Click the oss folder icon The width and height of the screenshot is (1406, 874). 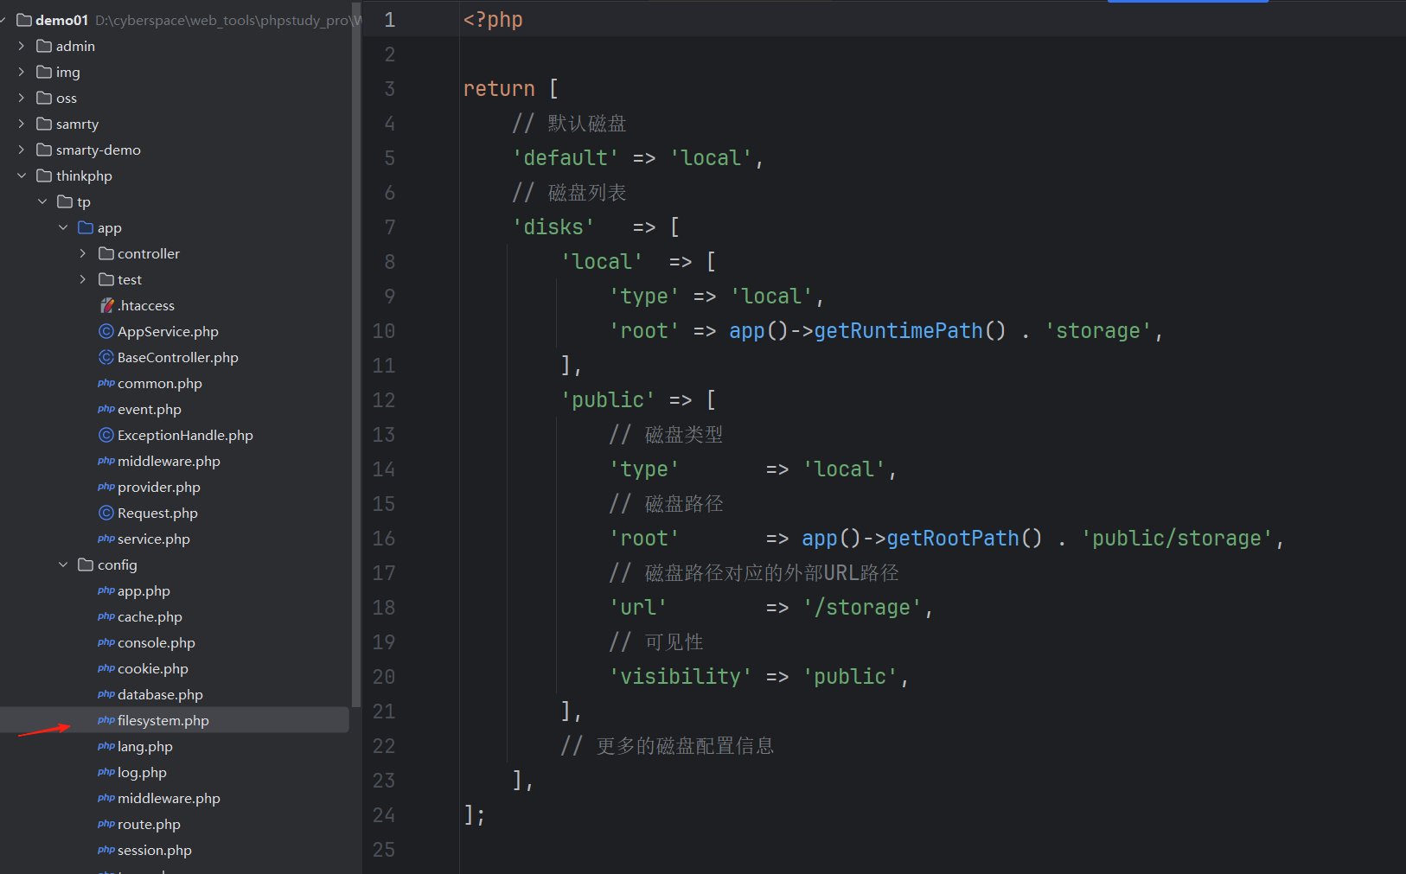44,98
